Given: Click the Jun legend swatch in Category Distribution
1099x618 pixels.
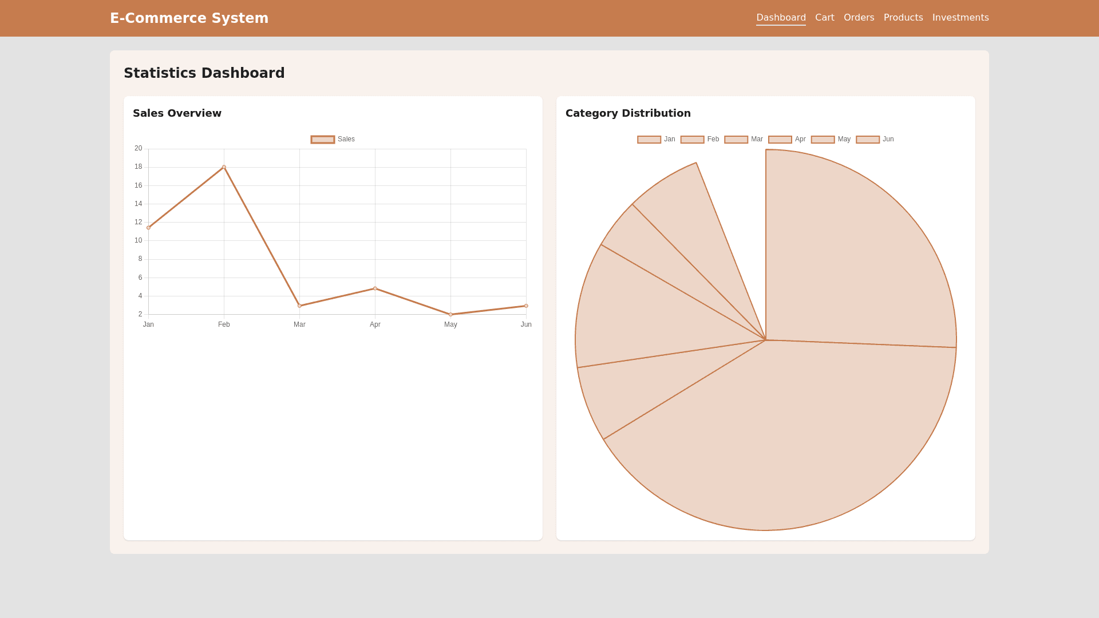Looking at the screenshot, I should click(x=867, y=139).
